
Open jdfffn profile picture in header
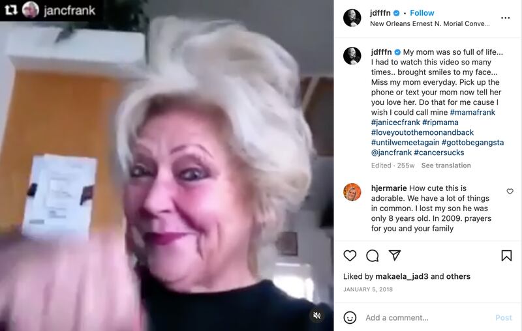coord(352,18)
